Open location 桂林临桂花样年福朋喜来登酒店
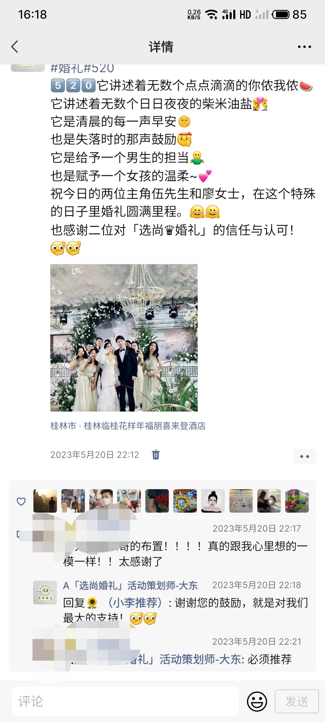This screenshot has height=722, width=325. coord(128,426)
